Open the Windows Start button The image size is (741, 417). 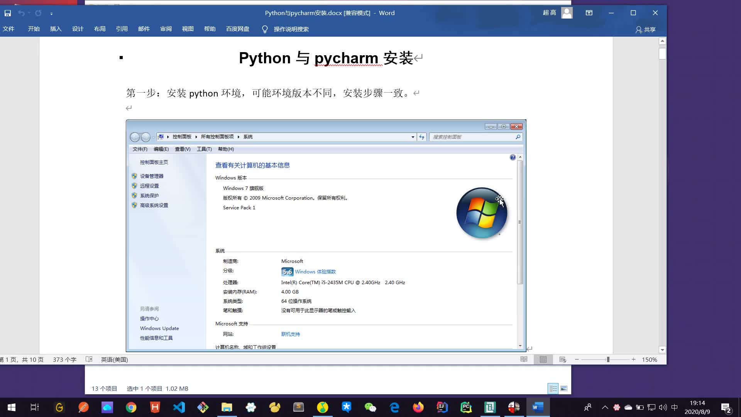pos(12,407)
